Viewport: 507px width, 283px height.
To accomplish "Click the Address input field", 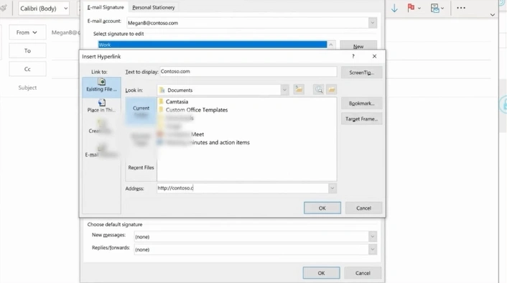I will coord(243,188).
